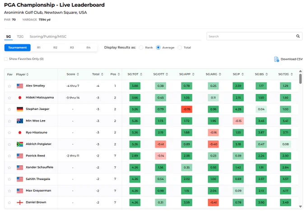
Task: Click Daniel Brown's red SG:ARG -0.41 cell
Action: coord(213,202)
